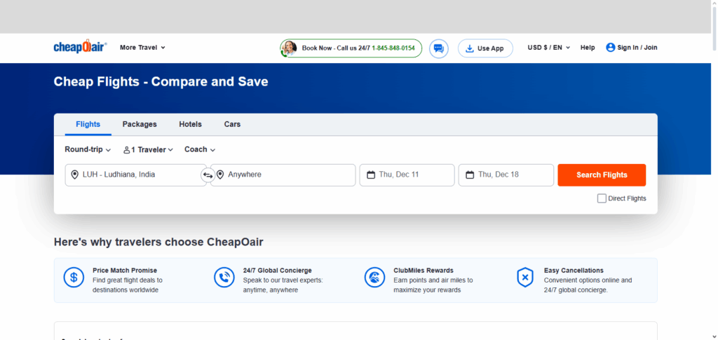Click the Use App button

pos(485,48)
